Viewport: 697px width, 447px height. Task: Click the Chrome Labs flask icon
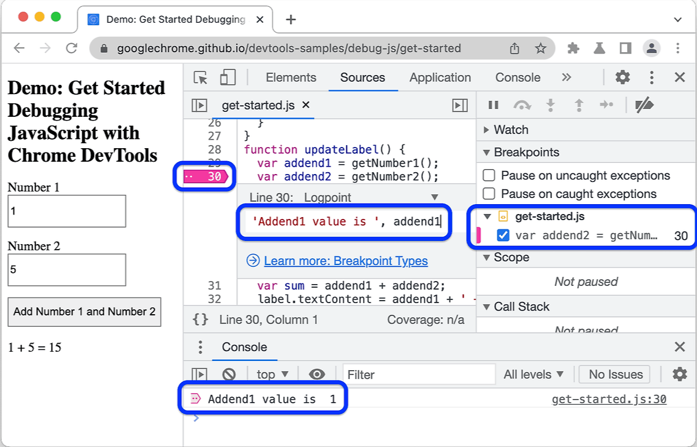coord(599,48)
